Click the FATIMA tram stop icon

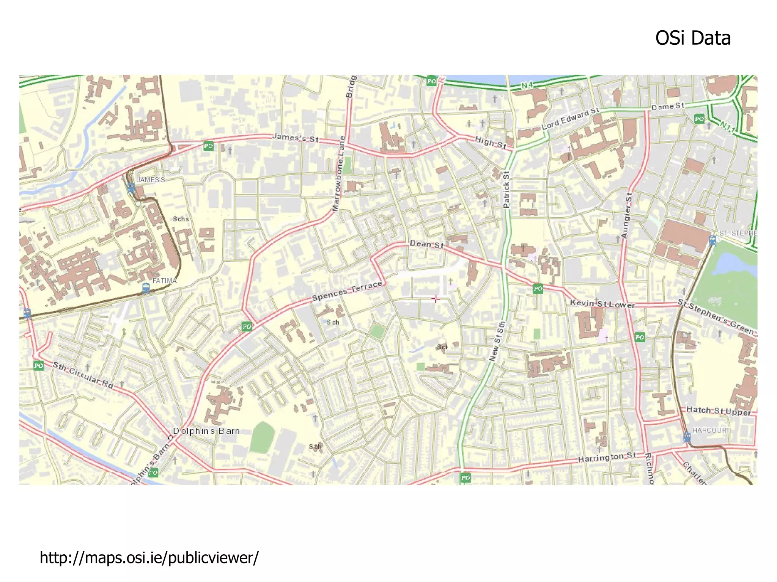pos(146,288)
